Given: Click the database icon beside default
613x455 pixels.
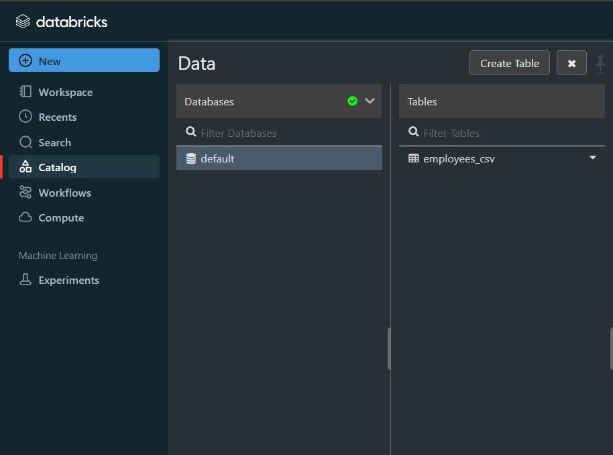Looking at the screenshot, I should pos(190,158).
